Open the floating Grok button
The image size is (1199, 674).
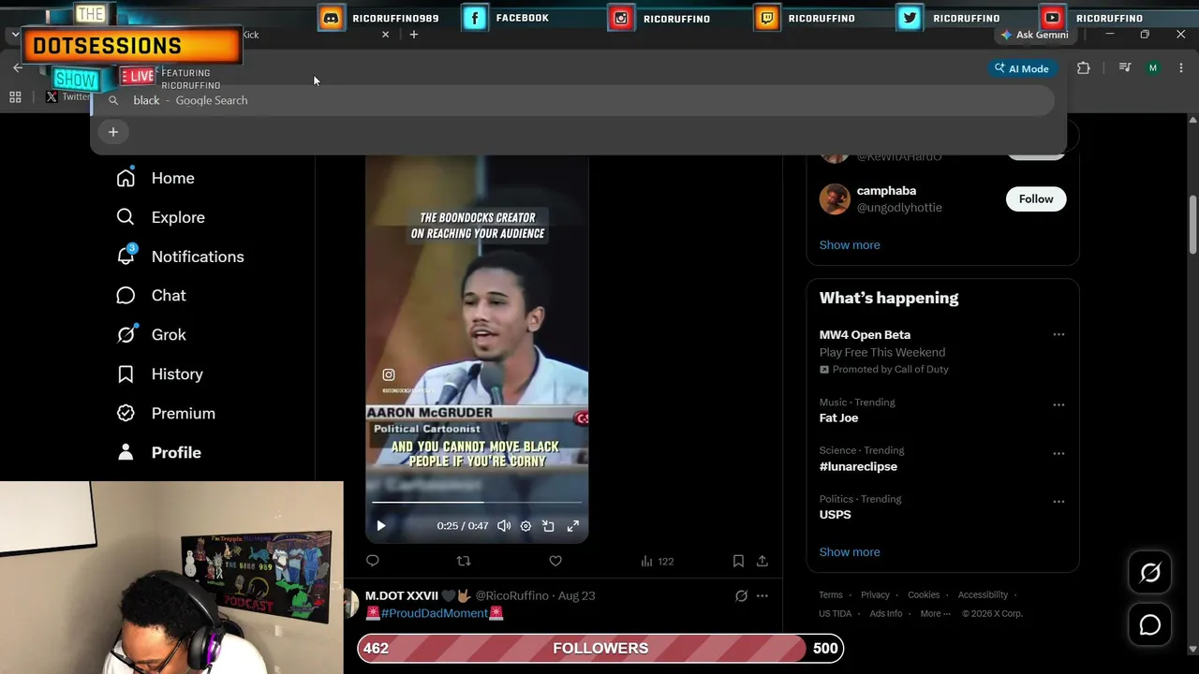tap(1150, 573)
